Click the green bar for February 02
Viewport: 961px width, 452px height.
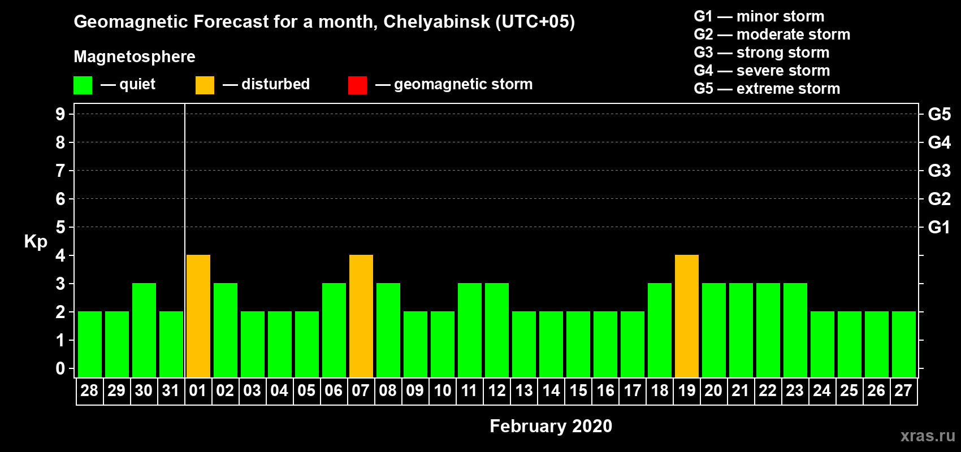[x=226, y=330]
